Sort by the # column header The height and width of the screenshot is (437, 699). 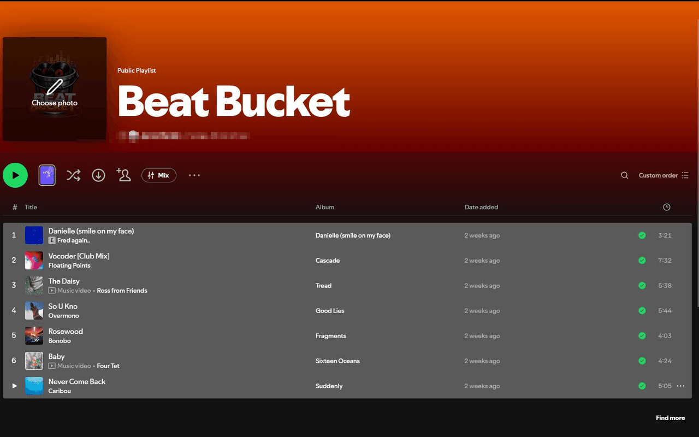[15, 207]
